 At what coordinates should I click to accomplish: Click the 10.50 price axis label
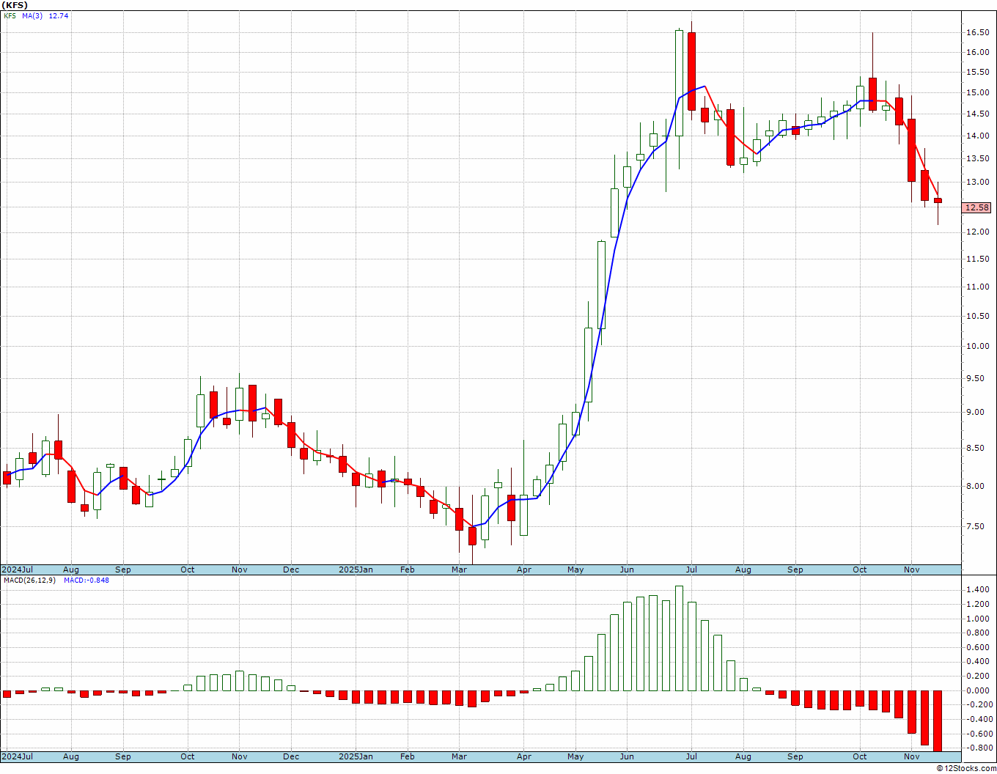click(977, 316)
